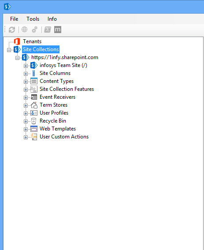Click the SharePoint app logo in title bar

tap(7, 7)
